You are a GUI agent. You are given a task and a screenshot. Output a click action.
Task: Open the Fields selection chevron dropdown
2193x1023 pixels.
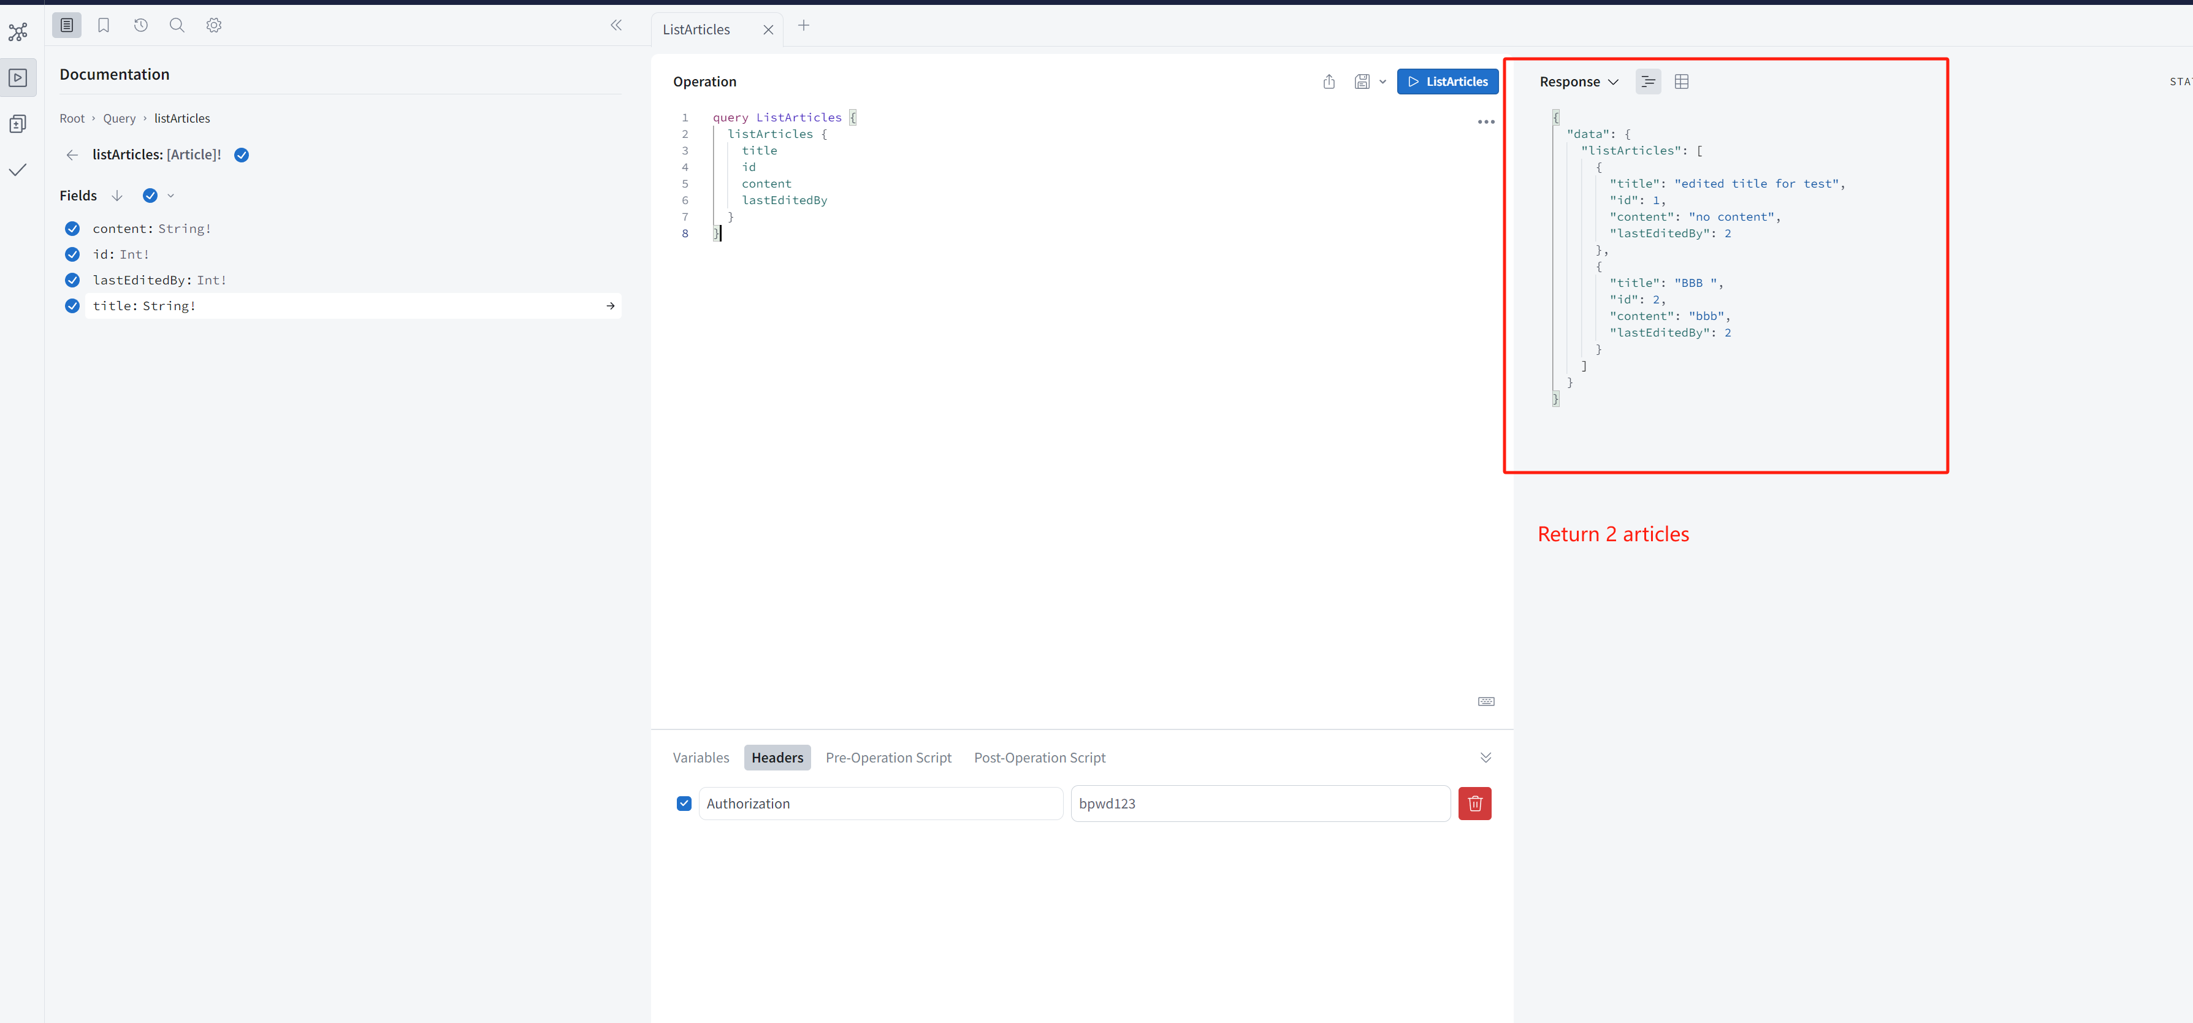coord(171,195)
